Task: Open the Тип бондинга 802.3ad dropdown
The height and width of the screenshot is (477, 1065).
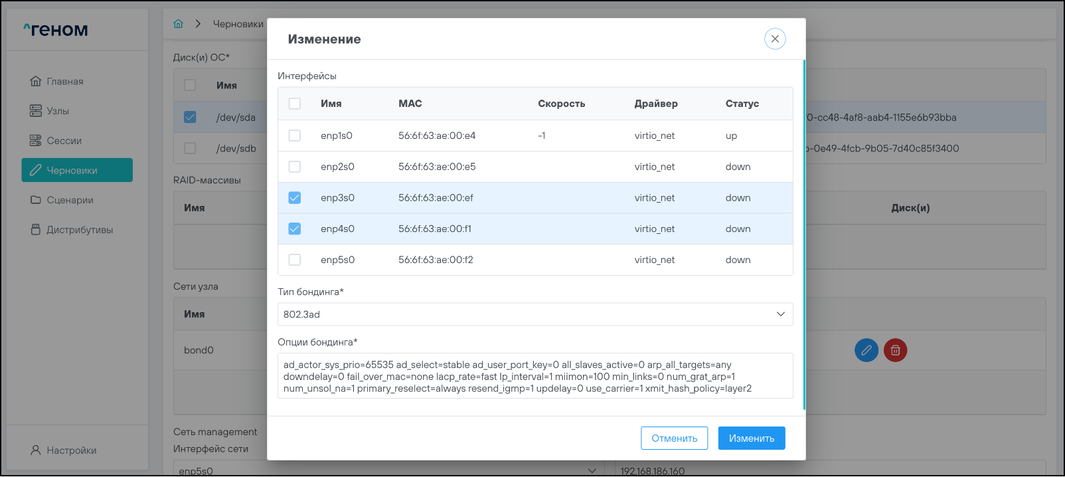Action: pos(534,314)
